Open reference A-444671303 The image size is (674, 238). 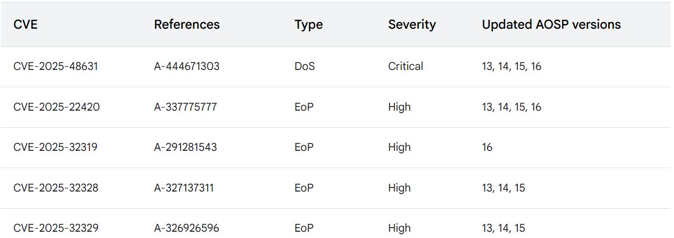186,66
